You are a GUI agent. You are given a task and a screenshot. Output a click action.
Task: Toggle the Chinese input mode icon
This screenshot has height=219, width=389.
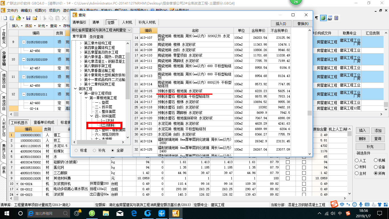coord(342,204)
